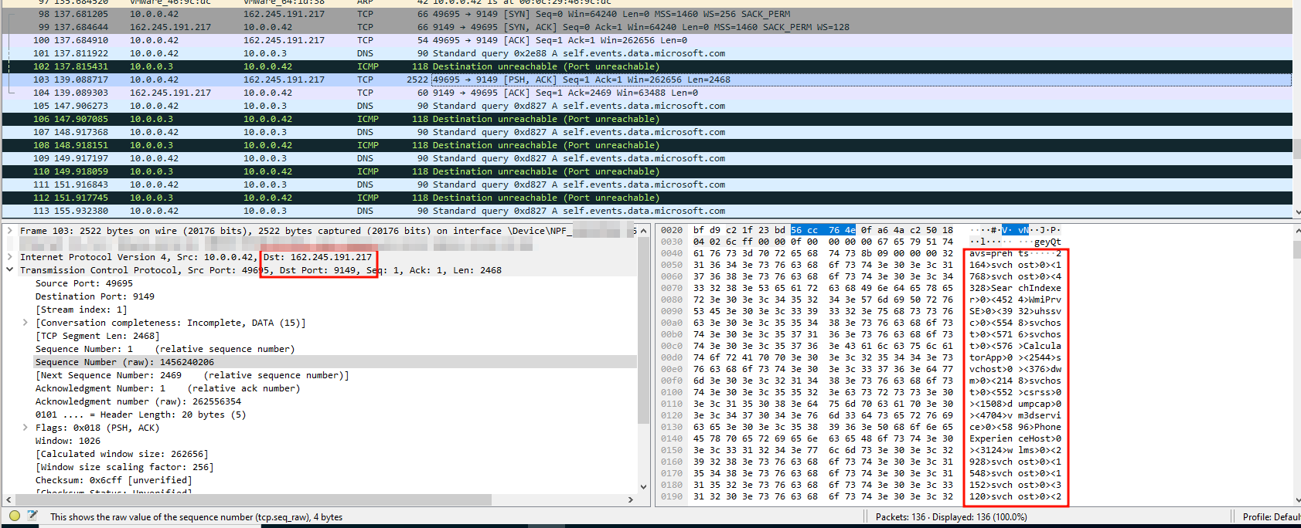Expand the Flags 0x018 (PSH, ACK) field

point(25,427)
